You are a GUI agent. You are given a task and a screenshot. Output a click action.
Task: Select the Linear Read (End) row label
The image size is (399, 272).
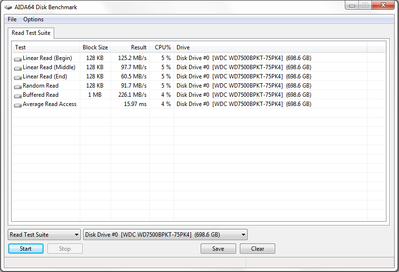[45, 76]
